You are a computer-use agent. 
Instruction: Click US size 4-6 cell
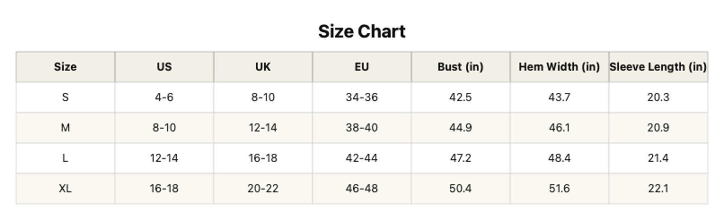click(164, 97)
